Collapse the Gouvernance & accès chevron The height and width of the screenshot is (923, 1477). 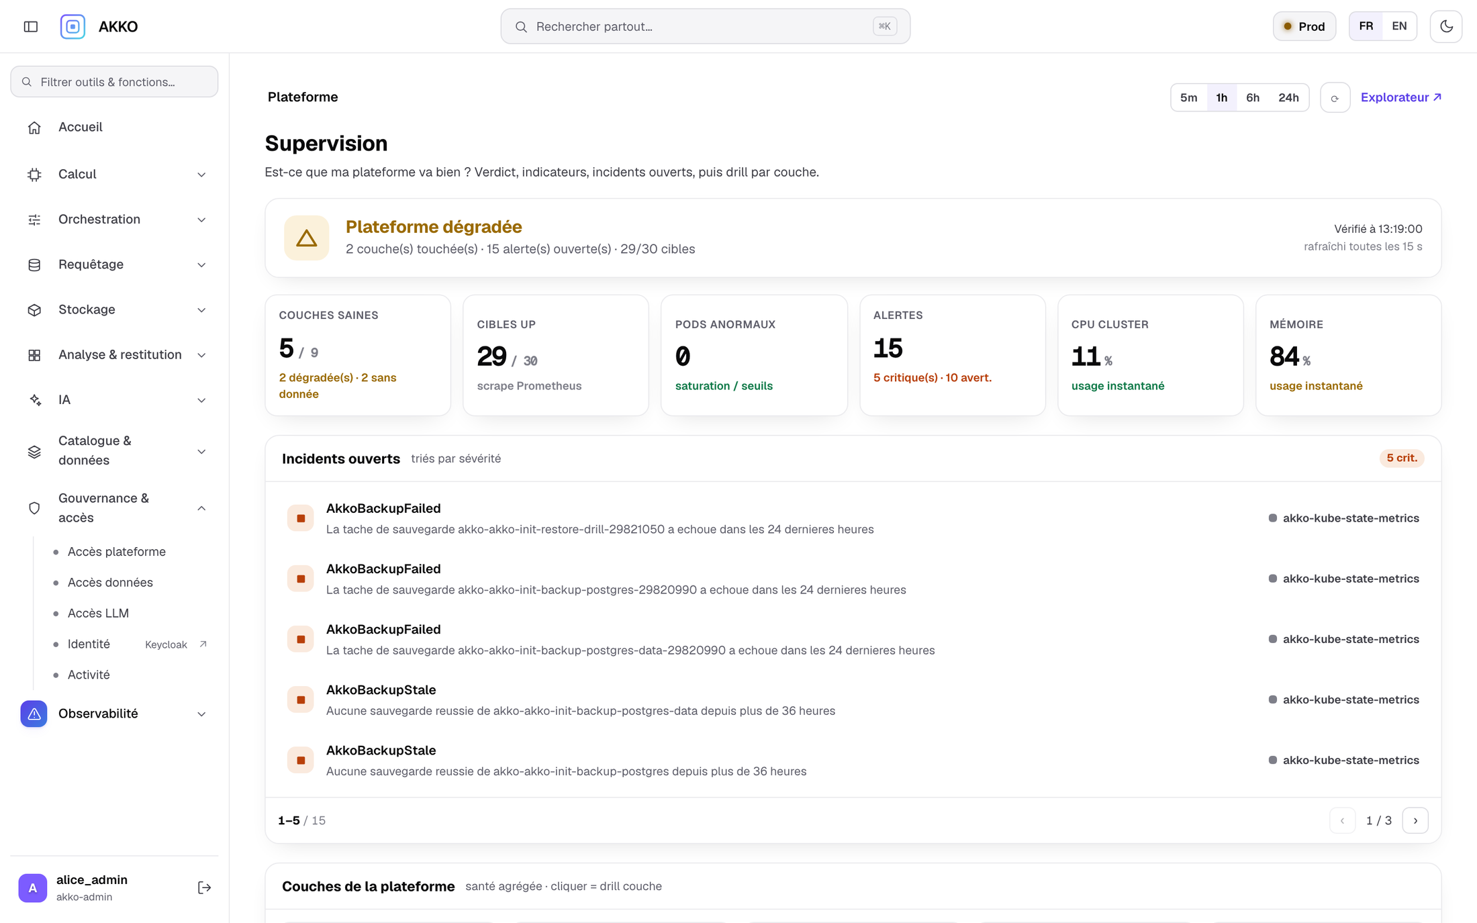(x=201, y=508)
